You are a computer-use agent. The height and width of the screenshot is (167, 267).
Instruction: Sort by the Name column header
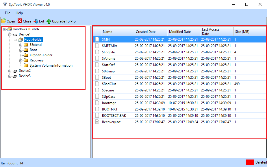(118, 32)
